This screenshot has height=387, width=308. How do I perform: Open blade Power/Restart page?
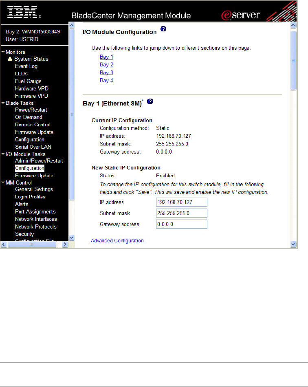(x=31, y=110)
